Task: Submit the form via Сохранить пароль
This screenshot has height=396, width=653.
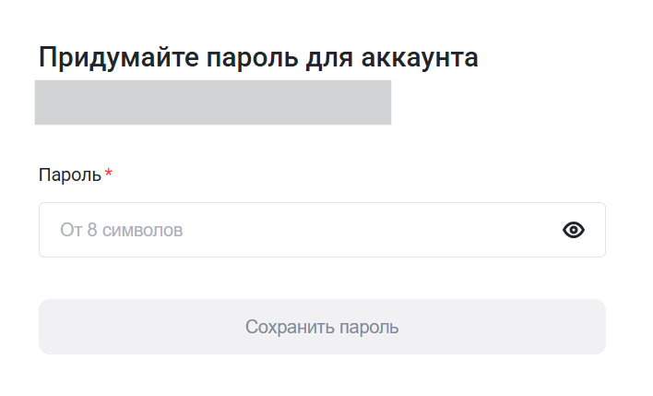Action: 322,327
